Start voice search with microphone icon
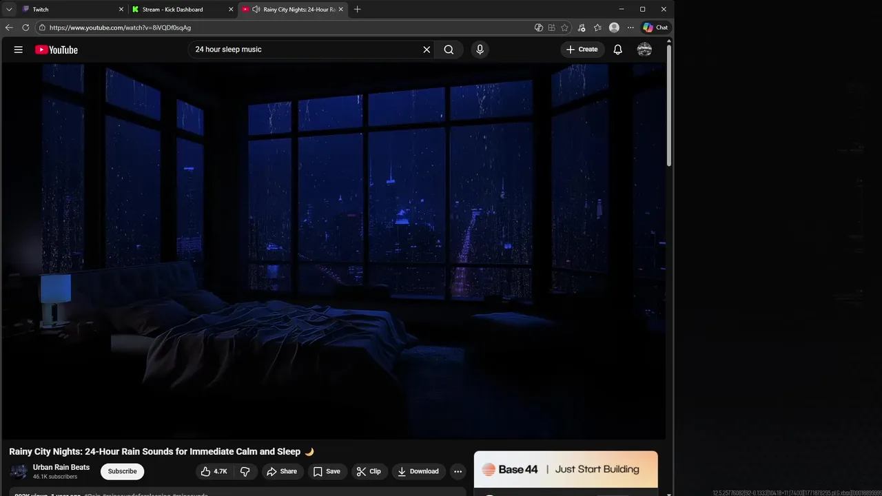Image resolution: width=882 pixels, height=496 pixels. (x=480, y=50)
